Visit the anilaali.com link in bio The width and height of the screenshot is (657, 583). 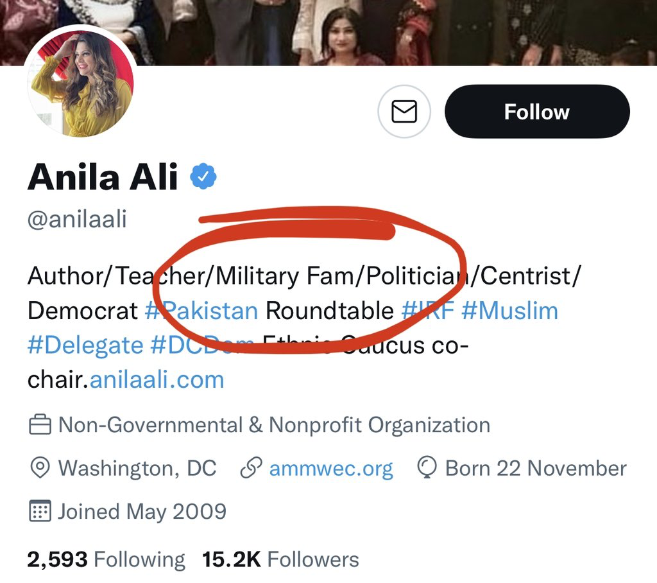click(157, 380)
